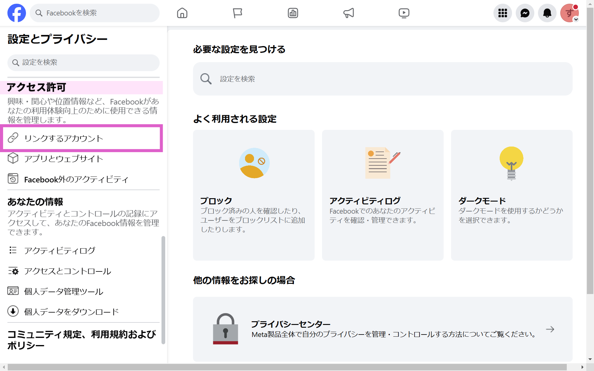This screenshot has width=594, height=371.
Task: Open アクティビティログ in sidebar
Action: coord(60,250)
